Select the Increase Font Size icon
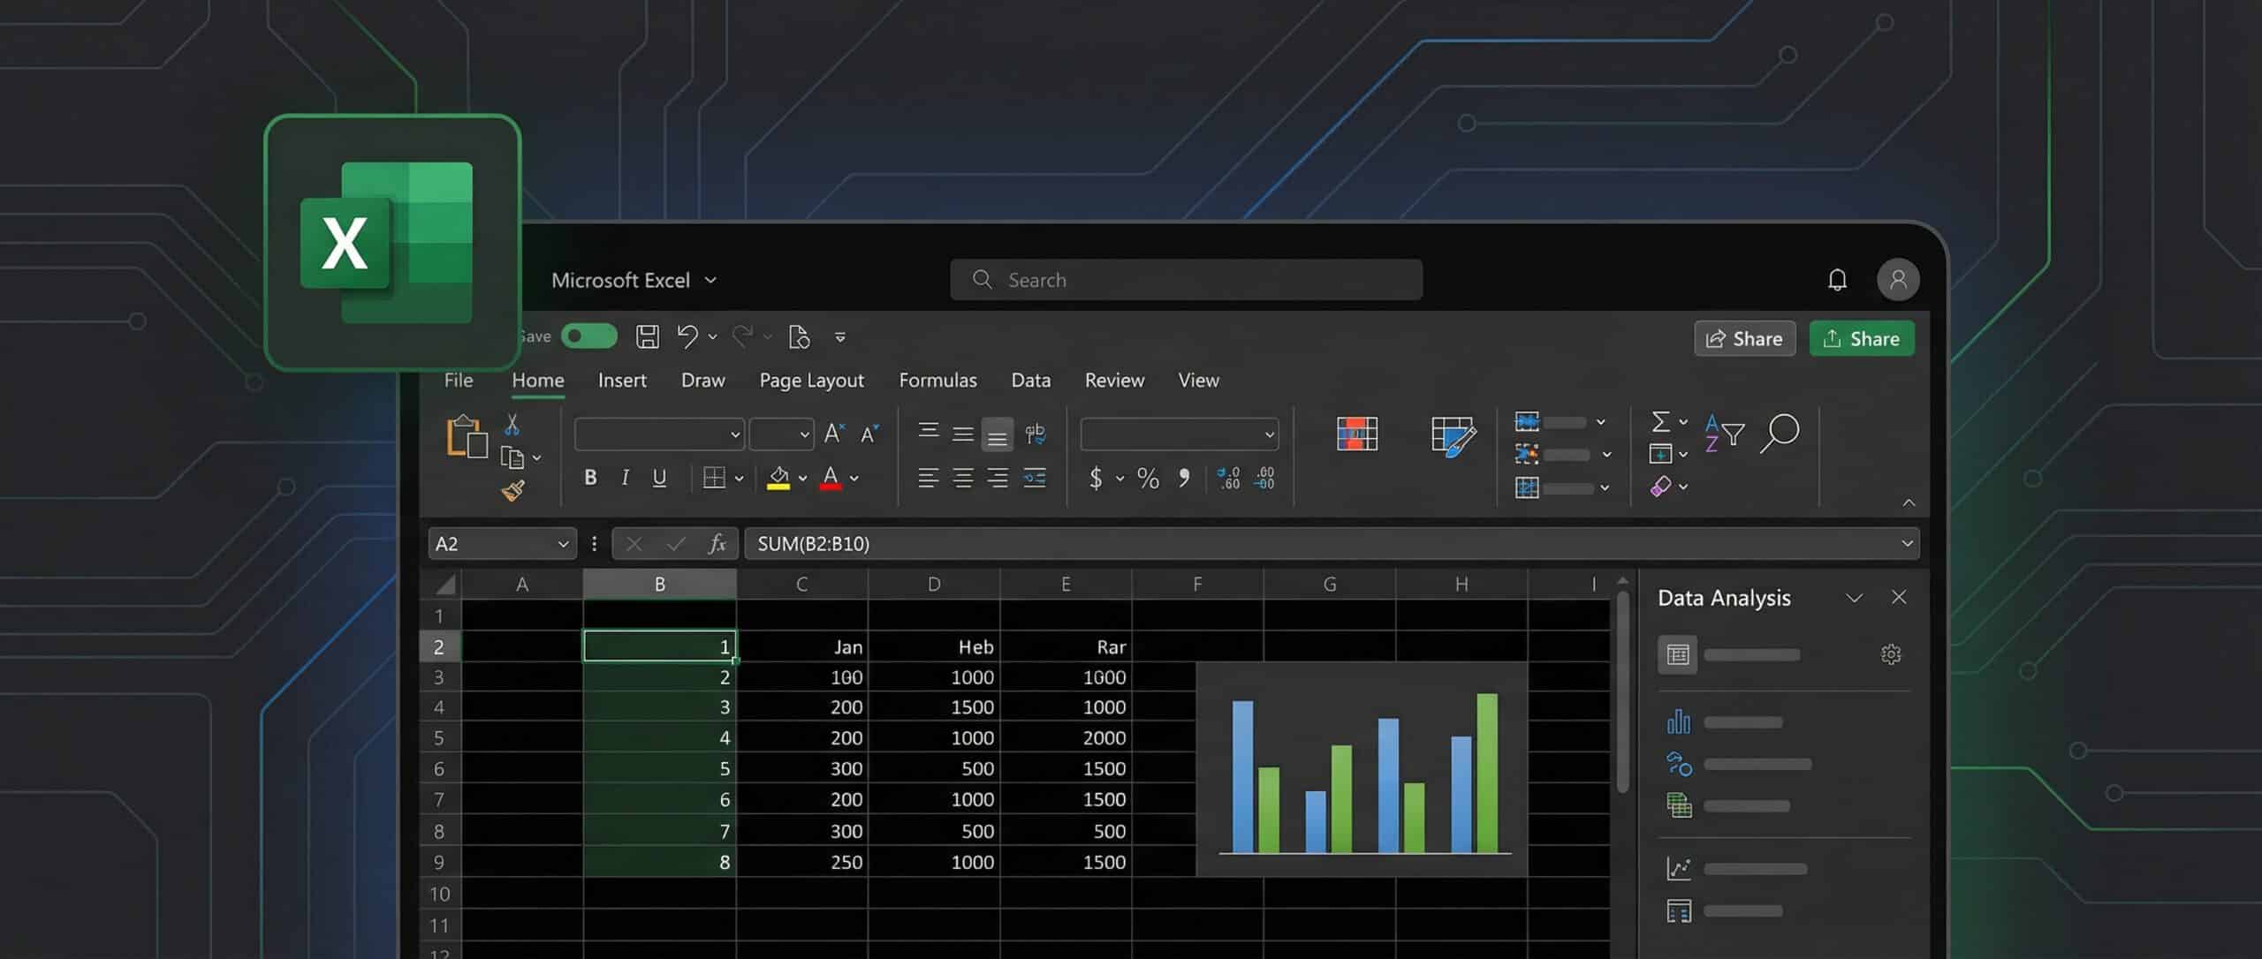Viewport: 2262px width, 959px height. [832, 432]
